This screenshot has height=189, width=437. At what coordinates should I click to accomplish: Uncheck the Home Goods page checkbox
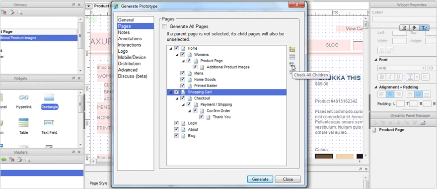click(x=183, y=80)
